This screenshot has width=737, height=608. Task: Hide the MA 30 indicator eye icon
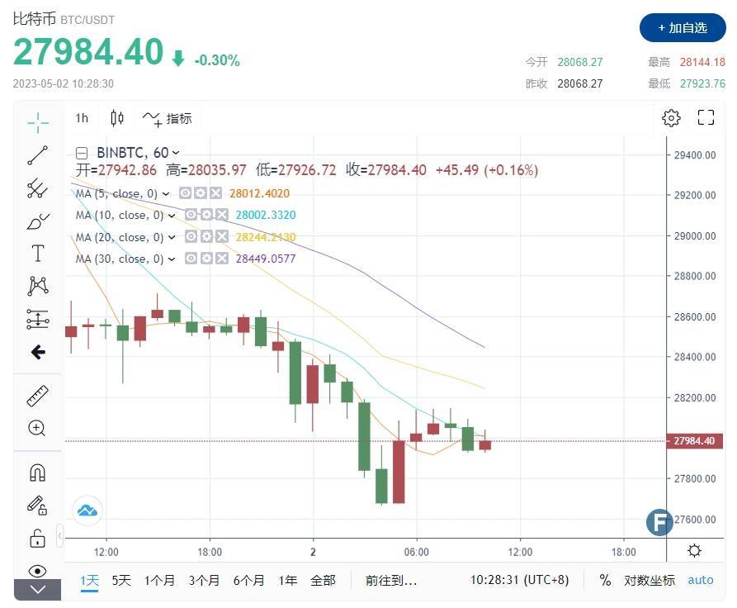[191, 258]
